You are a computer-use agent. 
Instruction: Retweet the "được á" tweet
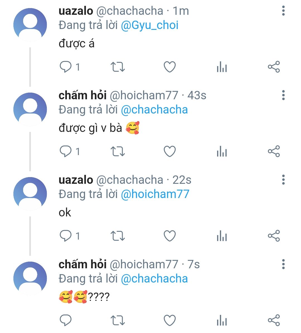click(x=118, y=67)
